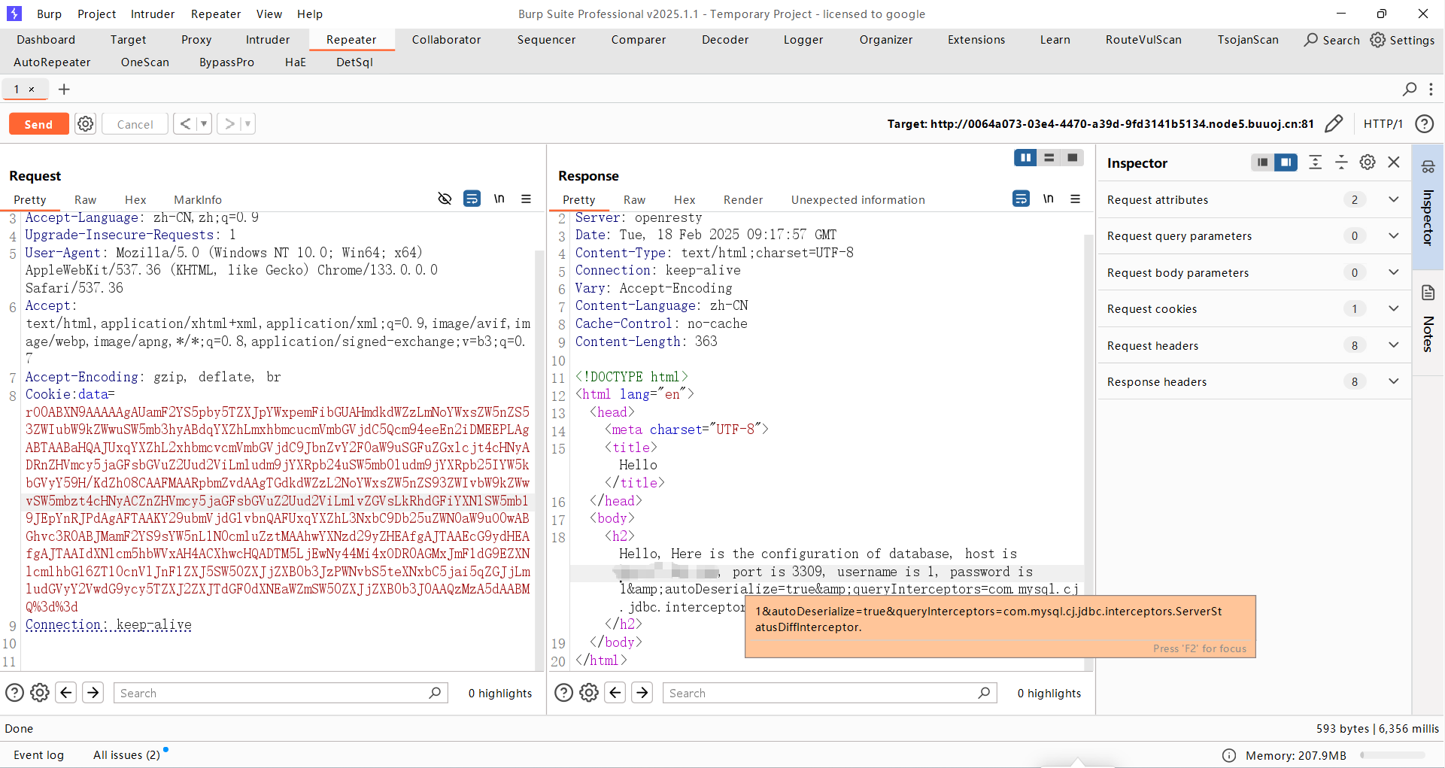Select response Render view tab
This screenshot has height=768, width=1445.
743,199
